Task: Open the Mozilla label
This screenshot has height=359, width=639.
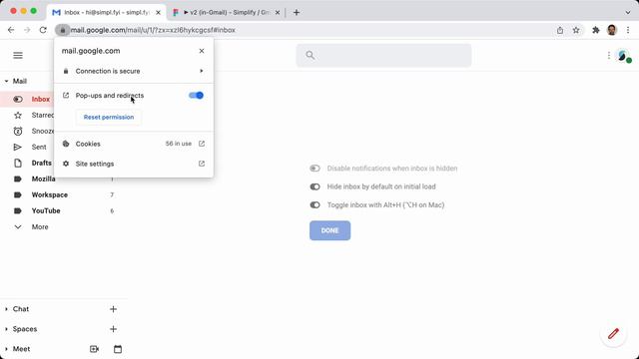Action: coord(43,179)
